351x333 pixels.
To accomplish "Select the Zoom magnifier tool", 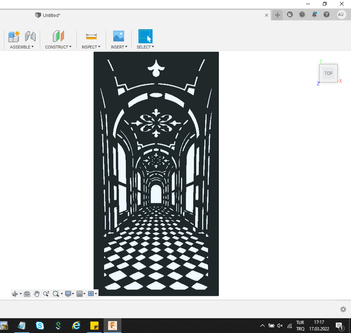I will [46, 294].
